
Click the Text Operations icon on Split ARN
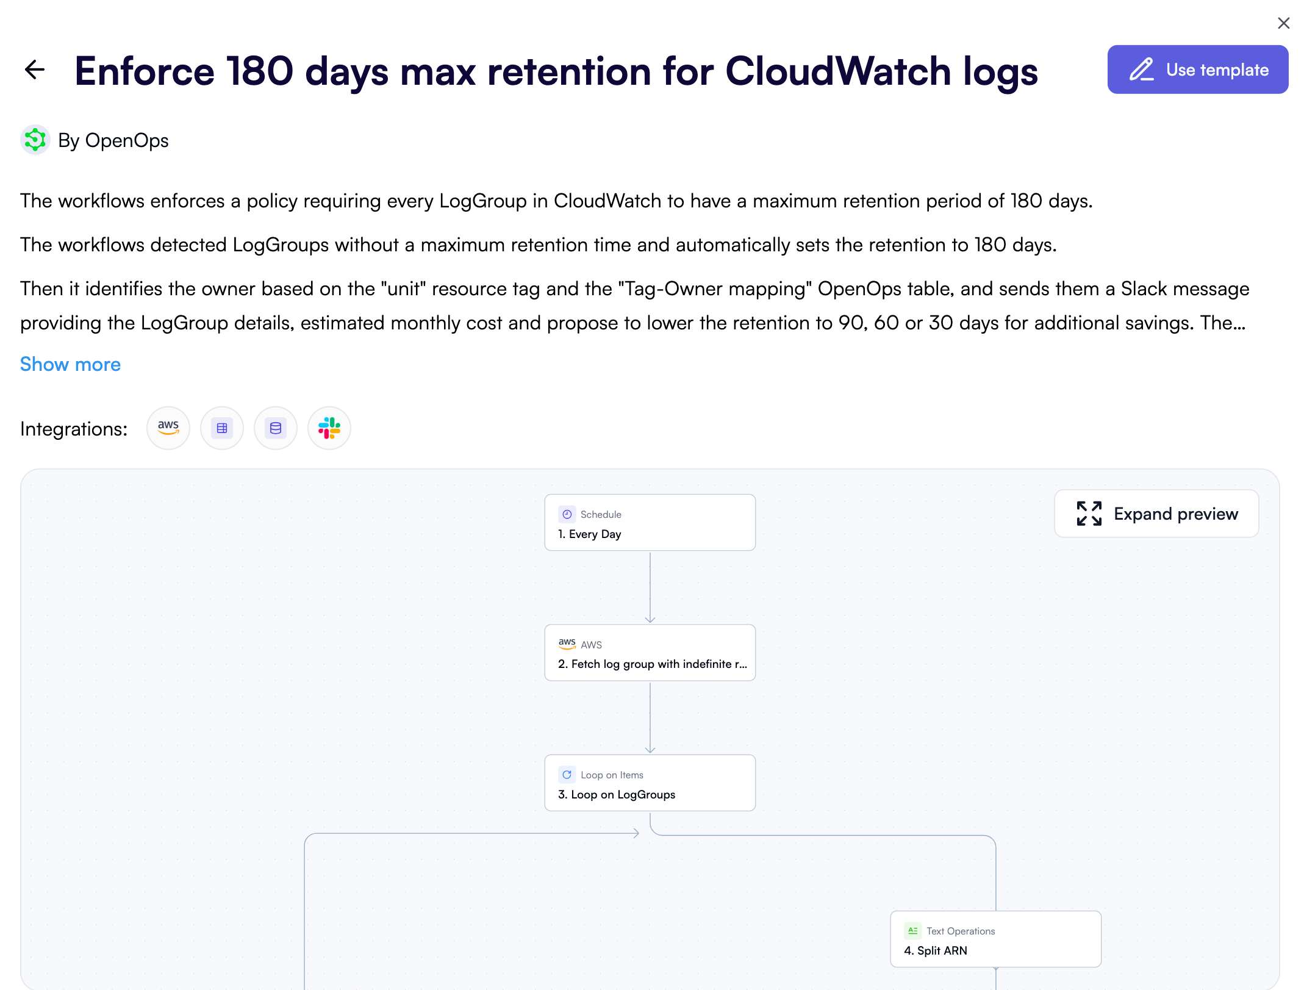[913, 930]
